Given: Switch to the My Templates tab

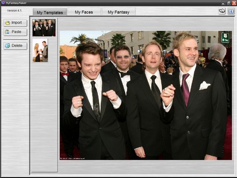Looking at the screenshot, I should tap(50, 12).
